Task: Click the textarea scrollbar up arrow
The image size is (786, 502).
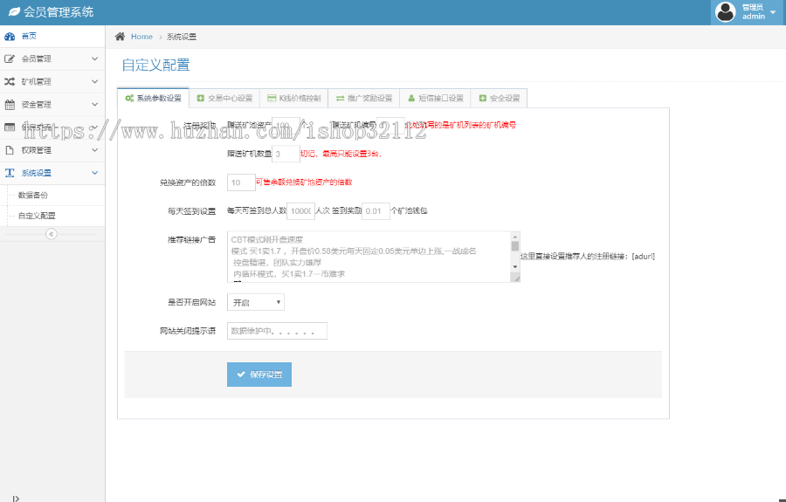Action: coord(514,237)
